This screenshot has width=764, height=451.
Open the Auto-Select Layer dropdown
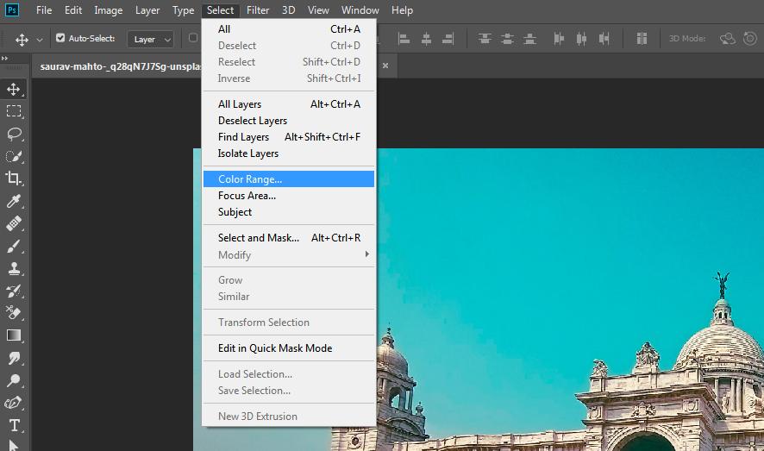click(x=151, y=39)
